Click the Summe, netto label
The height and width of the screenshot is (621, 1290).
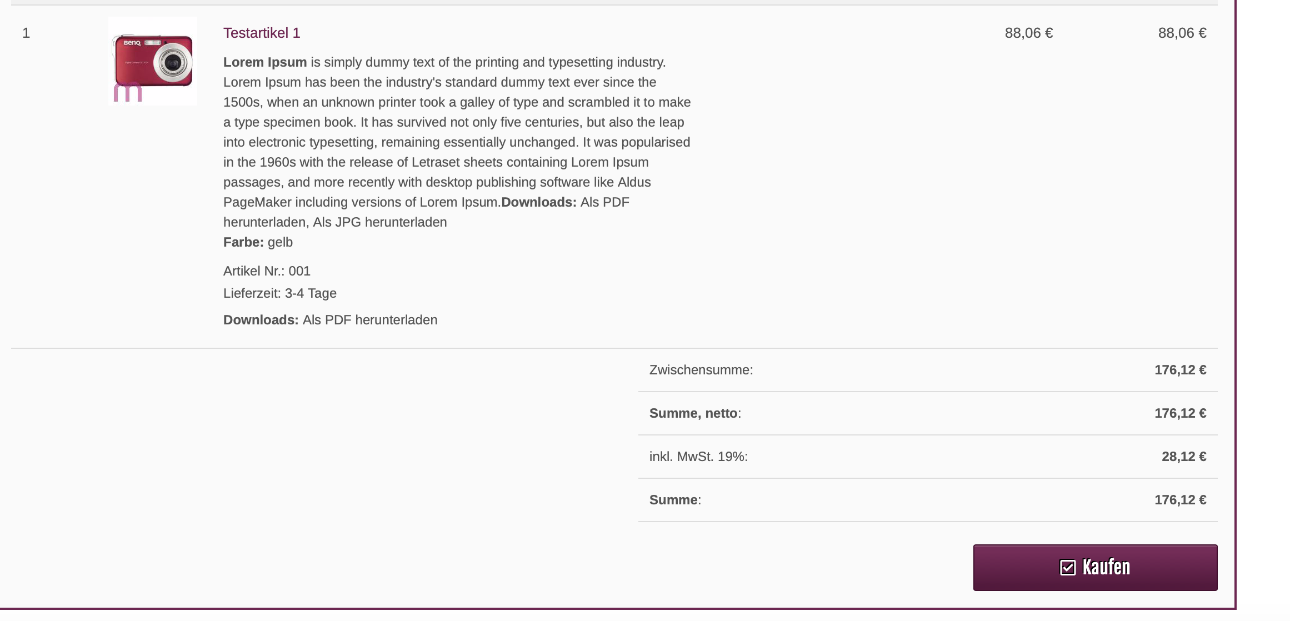(x=694, y=413)
